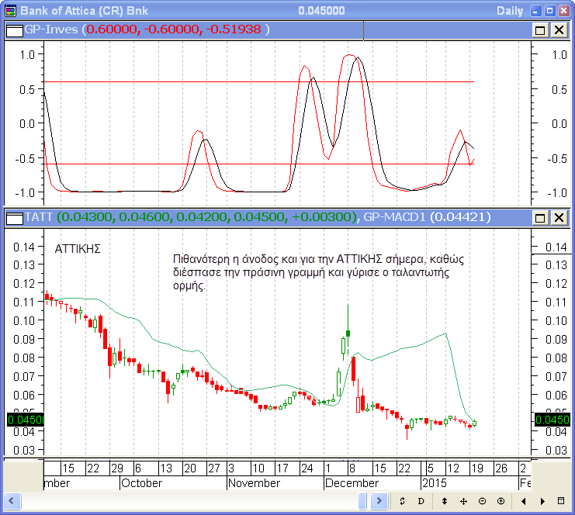Click the 'D' daily periodicity icon
This screenshot has width=575, height=515.
[421, 501]
